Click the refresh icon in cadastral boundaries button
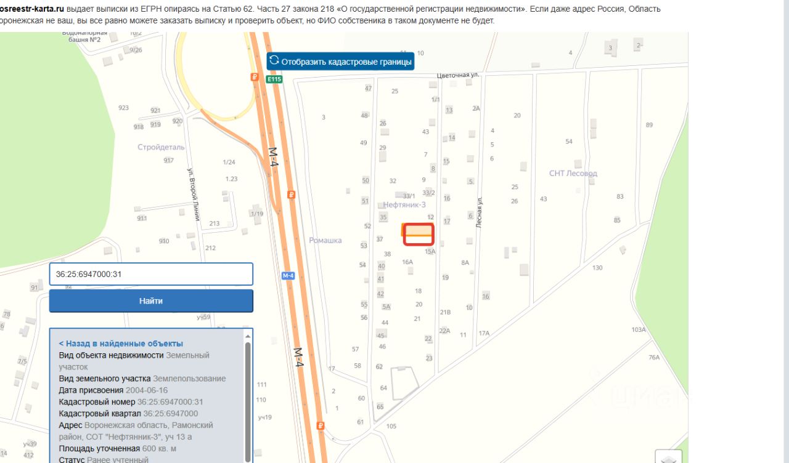The height and width of the screenshot is (463, 789). pyautogui.click(x=274, y=60)
